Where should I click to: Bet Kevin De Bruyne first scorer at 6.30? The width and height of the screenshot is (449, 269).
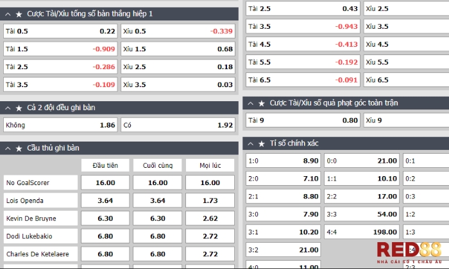click(105, 218)
